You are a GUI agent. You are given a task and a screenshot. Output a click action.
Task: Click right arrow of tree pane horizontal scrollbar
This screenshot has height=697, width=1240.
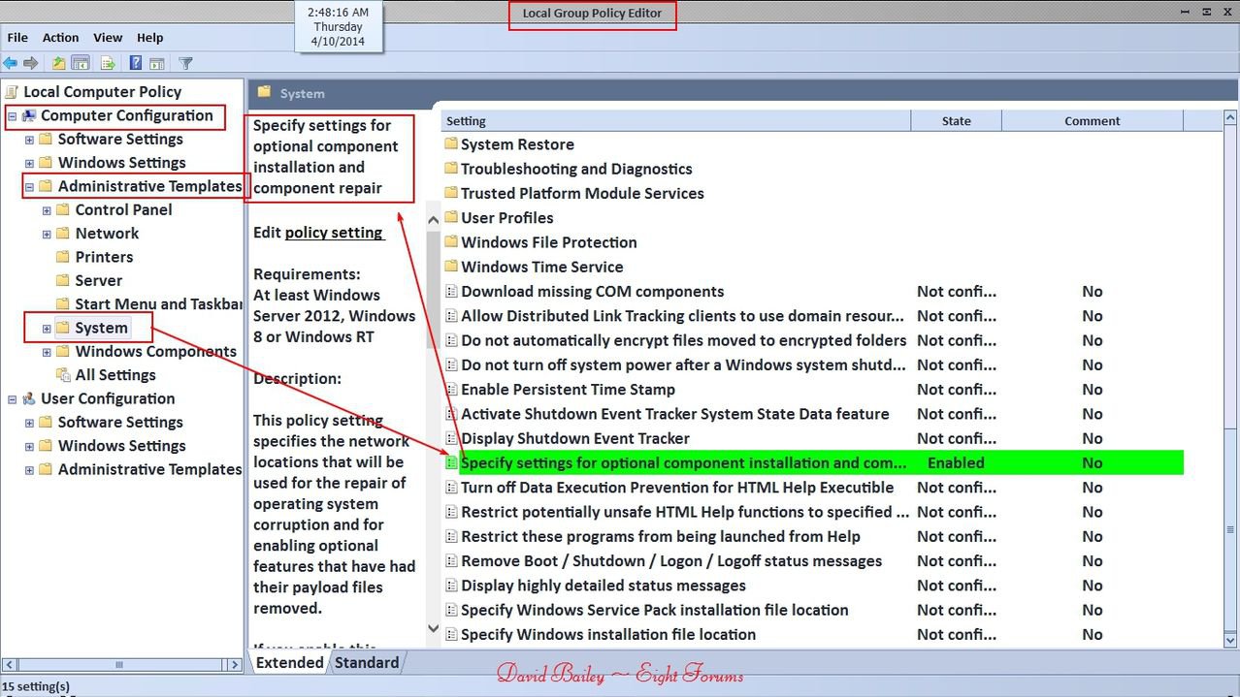pyautogui.click(x=234, y=665)
